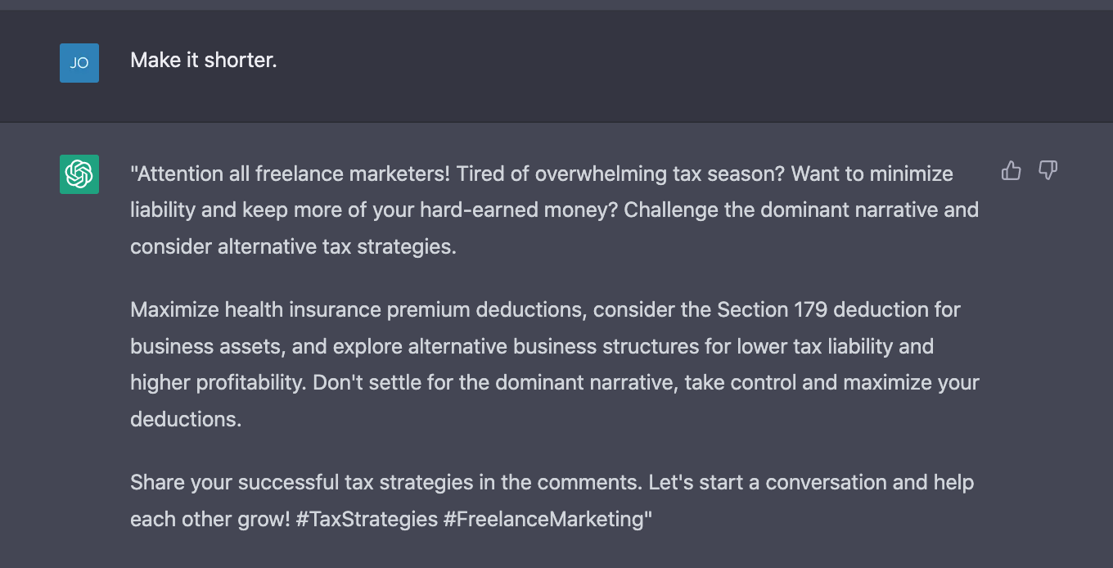Click the words 'higher profitability'
This screenshot has width=1113, height=568.
216,382
